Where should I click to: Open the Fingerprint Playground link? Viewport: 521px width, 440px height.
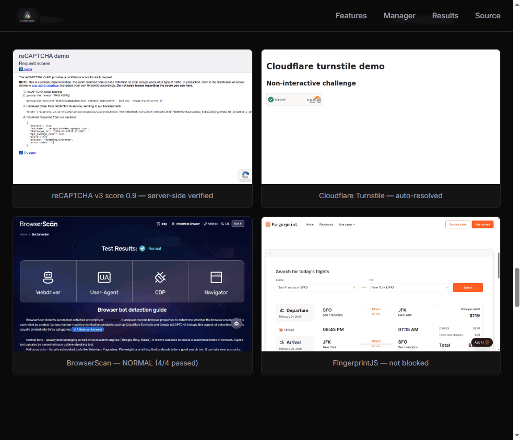pos(326,225)
